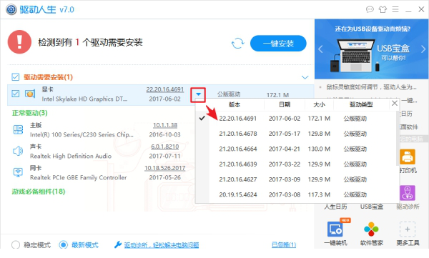Go to previous banner with left arrow
429x258 pixels.
coord(320,49)
